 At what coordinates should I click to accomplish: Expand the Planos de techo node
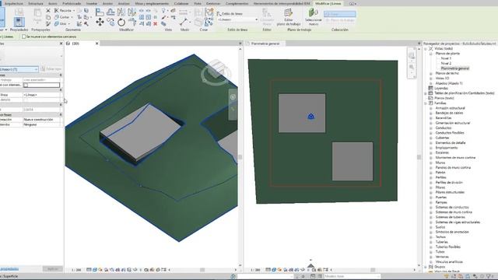431,73
